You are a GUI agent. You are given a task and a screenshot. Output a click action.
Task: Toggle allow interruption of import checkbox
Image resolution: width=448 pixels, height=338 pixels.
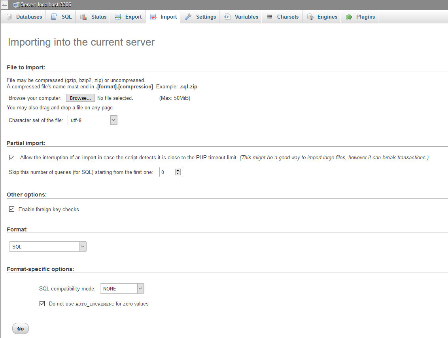click(12, 158)
